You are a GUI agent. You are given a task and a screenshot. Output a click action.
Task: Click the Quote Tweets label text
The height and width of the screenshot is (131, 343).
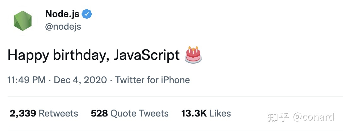point(140,113)
